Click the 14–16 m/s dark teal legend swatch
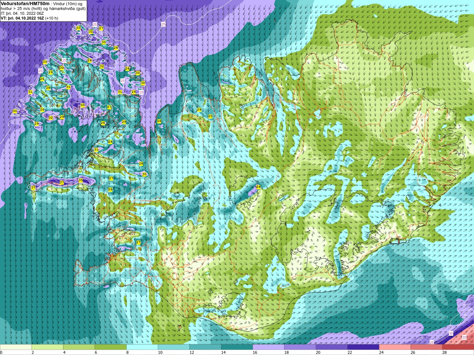 [237, 347]
